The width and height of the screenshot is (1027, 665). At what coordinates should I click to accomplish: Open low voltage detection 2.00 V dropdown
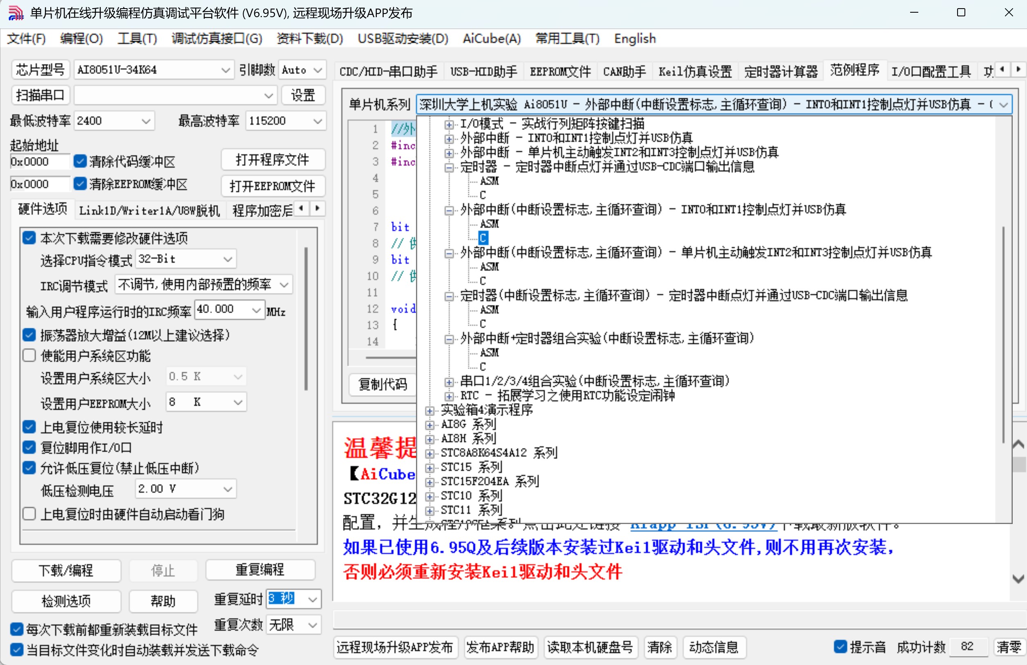186,489
